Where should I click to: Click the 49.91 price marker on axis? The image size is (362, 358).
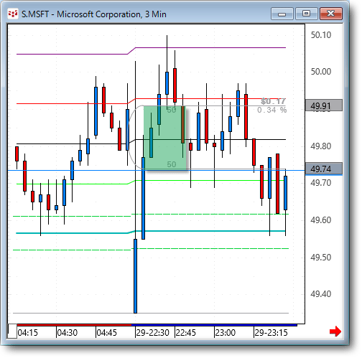tap(324, 105)
